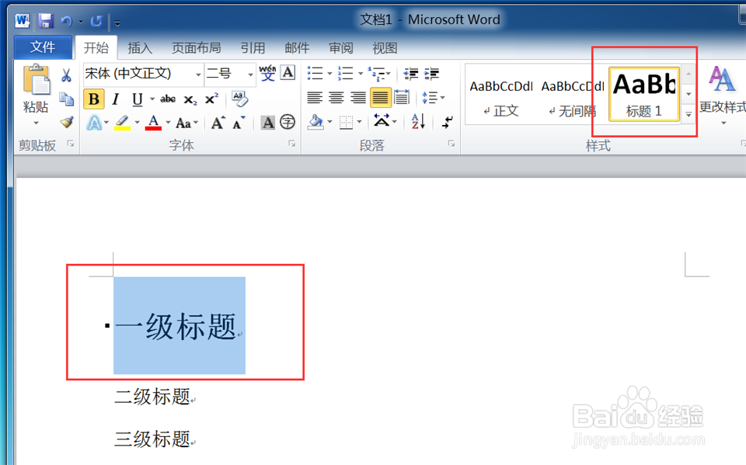
Task: Toggle superscript formatting
Action: 211,99
